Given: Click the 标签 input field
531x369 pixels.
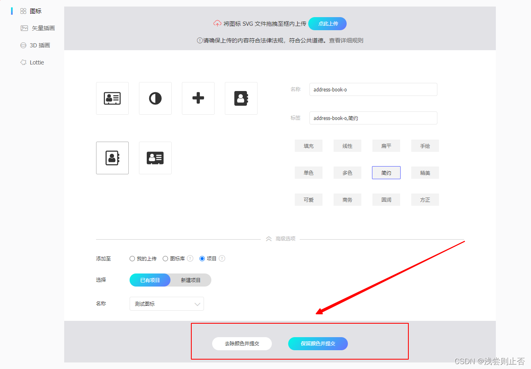Looking at the screenshot, I should tap(373, 118).
